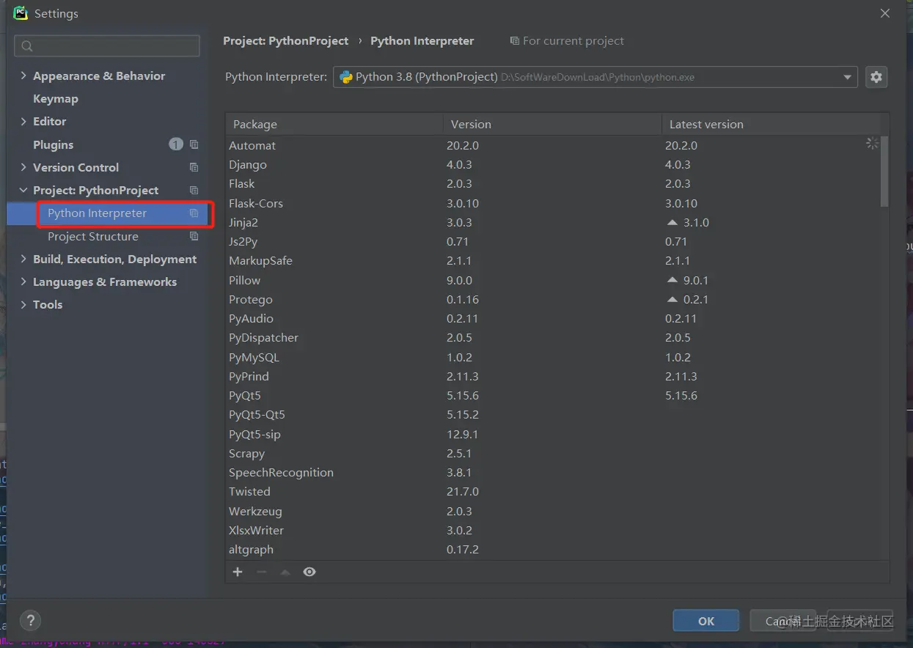
Task: Select the Jinja2 package row
Action: (553, 222)
